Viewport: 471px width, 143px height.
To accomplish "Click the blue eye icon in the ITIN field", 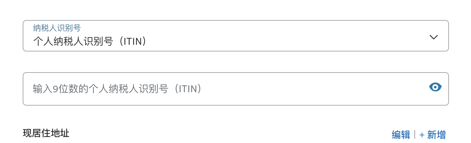I will click(x=435, y=88).
